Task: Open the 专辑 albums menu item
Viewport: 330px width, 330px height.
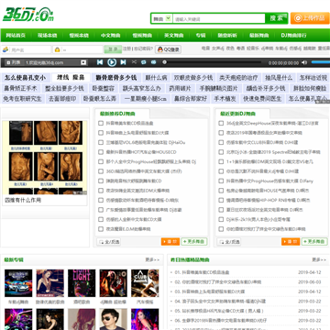Action: pyautogui.click(x=201, y=36)
